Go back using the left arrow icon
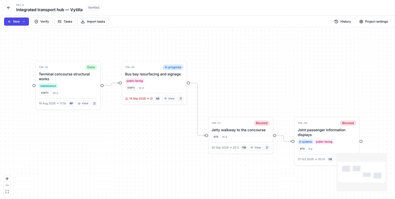The image size is (395, 199). (x=9, y=8)
